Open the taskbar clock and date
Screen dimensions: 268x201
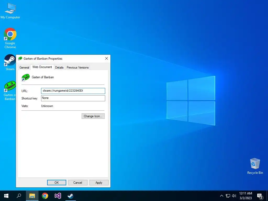tap(245, 196)
